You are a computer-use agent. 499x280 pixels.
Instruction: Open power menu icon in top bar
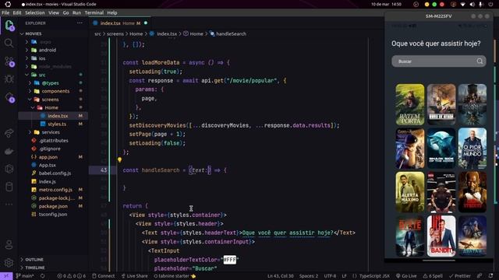490,5
